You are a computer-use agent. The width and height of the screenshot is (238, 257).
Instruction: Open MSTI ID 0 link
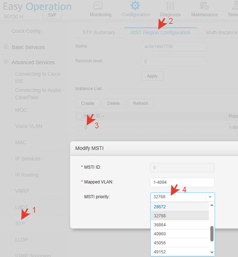[x=86, y=128]
